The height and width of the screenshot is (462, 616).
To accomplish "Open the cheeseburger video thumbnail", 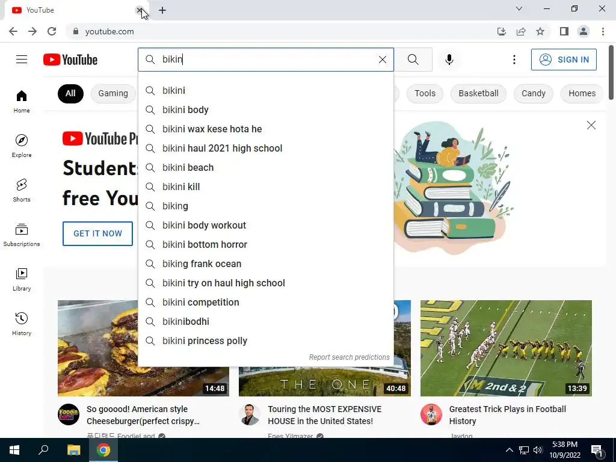I will 98,348.
